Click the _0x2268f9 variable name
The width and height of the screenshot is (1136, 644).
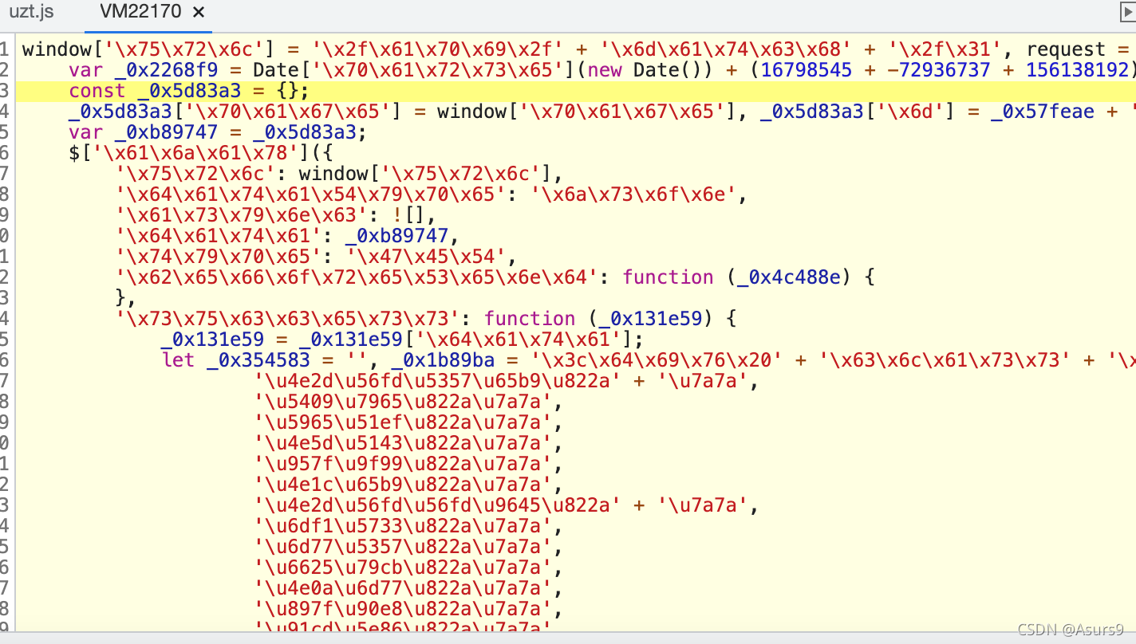pyautogui.click(x=172, y=70)
